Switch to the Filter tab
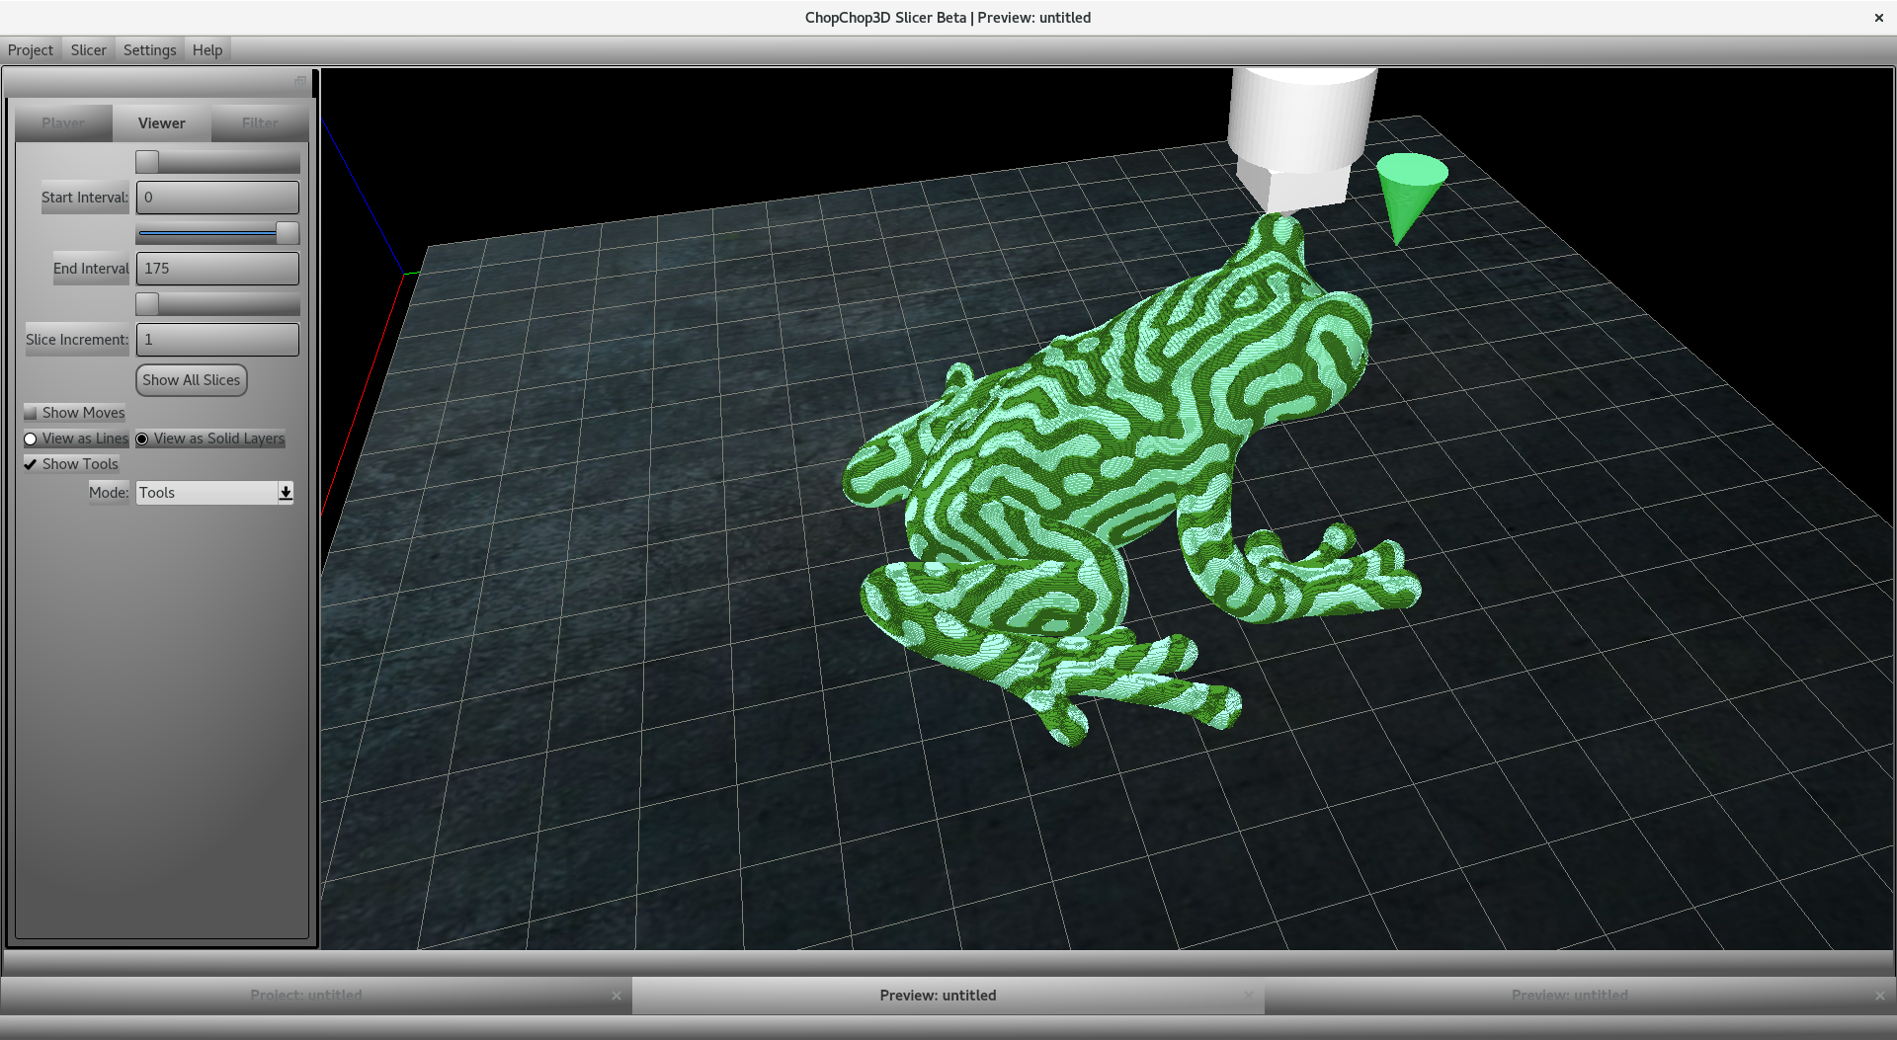The image size is (1897, 1040). point(260,123)
